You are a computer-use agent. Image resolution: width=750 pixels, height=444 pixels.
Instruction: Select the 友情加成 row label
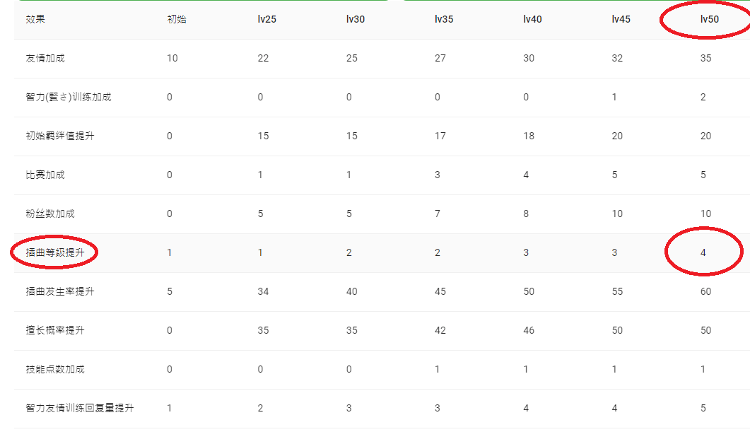coord(45,58)
